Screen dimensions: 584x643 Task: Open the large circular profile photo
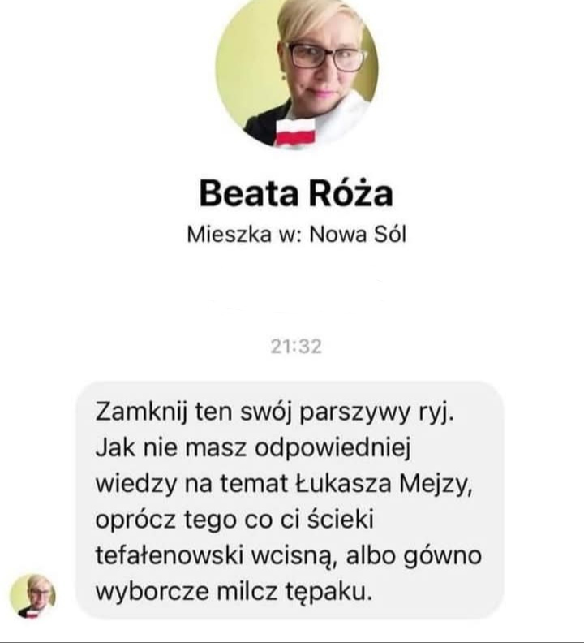tap(297, 70)
